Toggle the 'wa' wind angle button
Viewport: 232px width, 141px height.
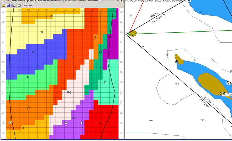(x=26, y=5)
